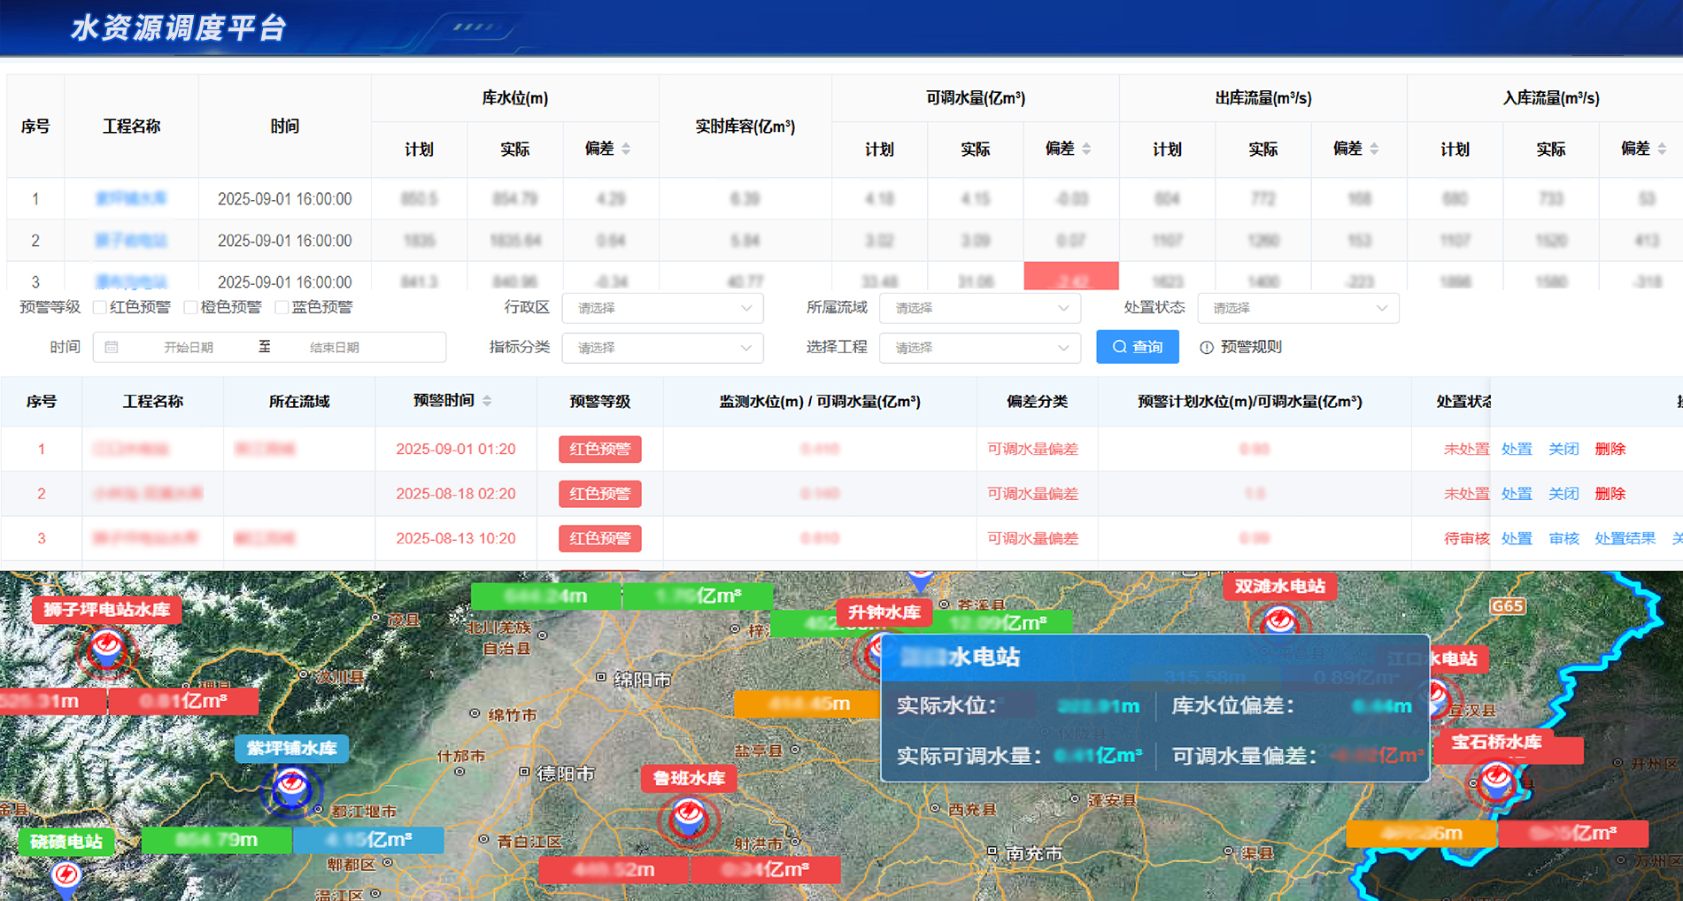Click the 紫坪铺水库 blue map label

pos(292,749)
